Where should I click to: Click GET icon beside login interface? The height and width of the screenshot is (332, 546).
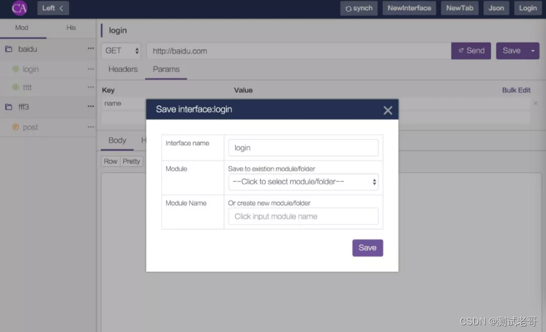(15, 69)
